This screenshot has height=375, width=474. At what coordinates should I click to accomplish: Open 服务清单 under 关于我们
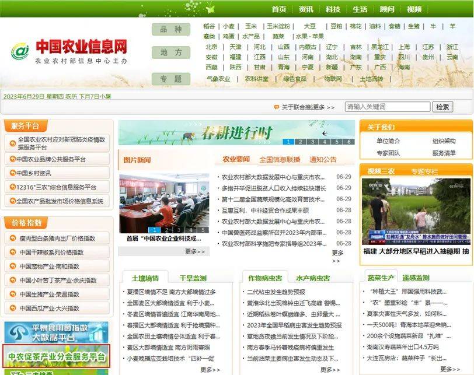pos(444,153)
